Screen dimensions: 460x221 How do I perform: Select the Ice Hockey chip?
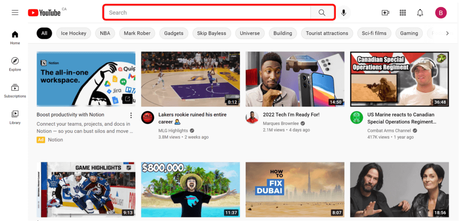74,33
